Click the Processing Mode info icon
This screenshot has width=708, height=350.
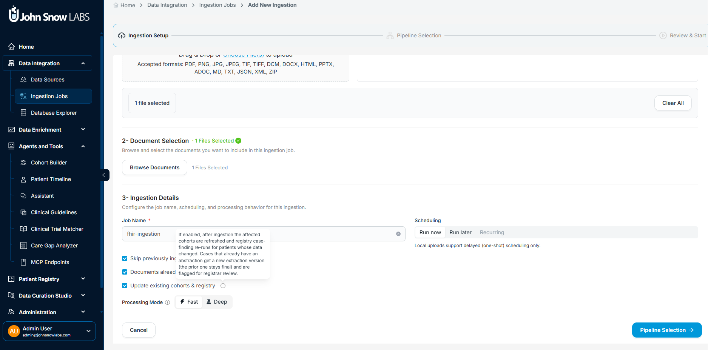pyautogui.click(x=168, y=302)
